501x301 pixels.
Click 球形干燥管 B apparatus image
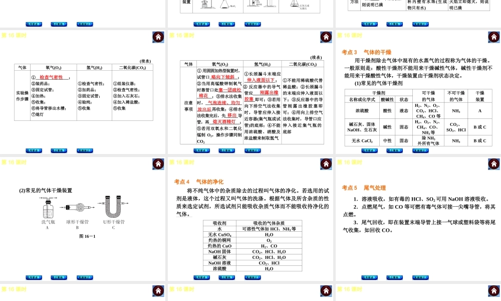(77, 207)
